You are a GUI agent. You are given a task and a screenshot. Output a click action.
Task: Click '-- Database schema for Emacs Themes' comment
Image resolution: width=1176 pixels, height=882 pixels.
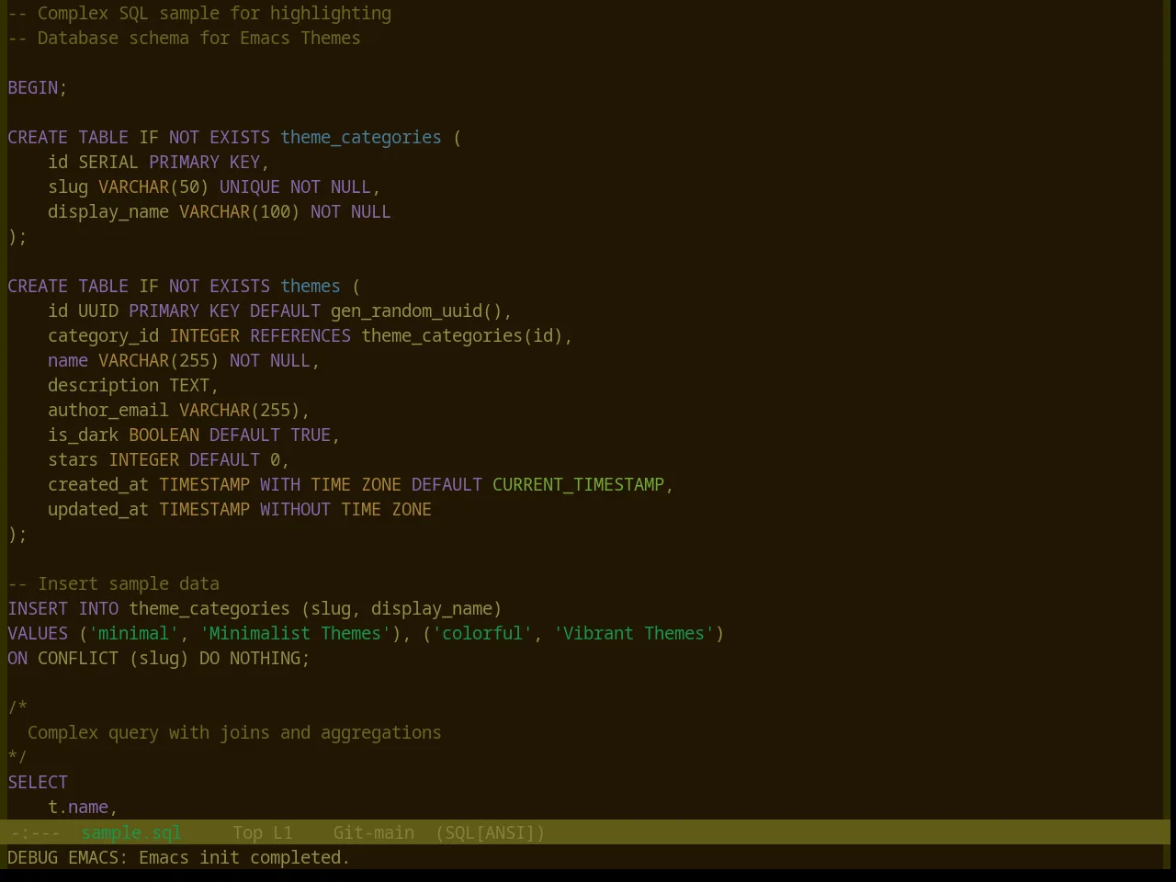184,38
